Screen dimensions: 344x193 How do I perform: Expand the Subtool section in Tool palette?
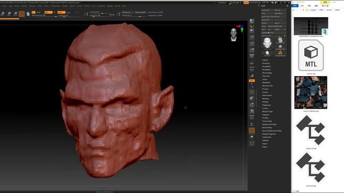[265, 60]
